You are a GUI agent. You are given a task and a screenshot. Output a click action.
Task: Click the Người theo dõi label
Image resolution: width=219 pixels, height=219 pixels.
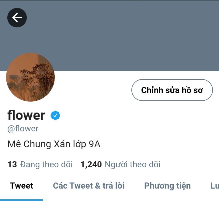pos(133,164)
